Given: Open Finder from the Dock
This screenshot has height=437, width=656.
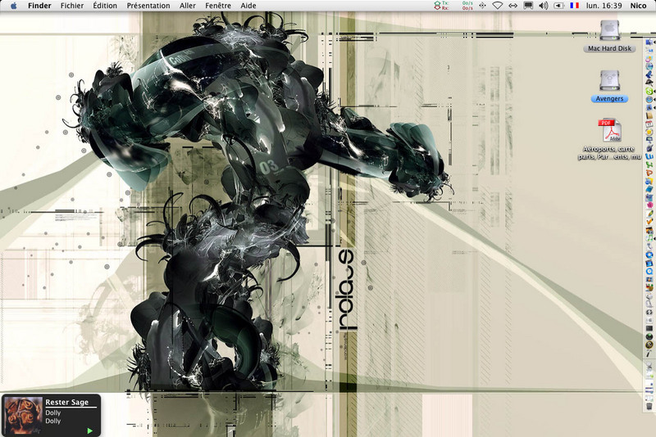Looking at the screenshot, I should pyautogui.click(x=649, y=42).
